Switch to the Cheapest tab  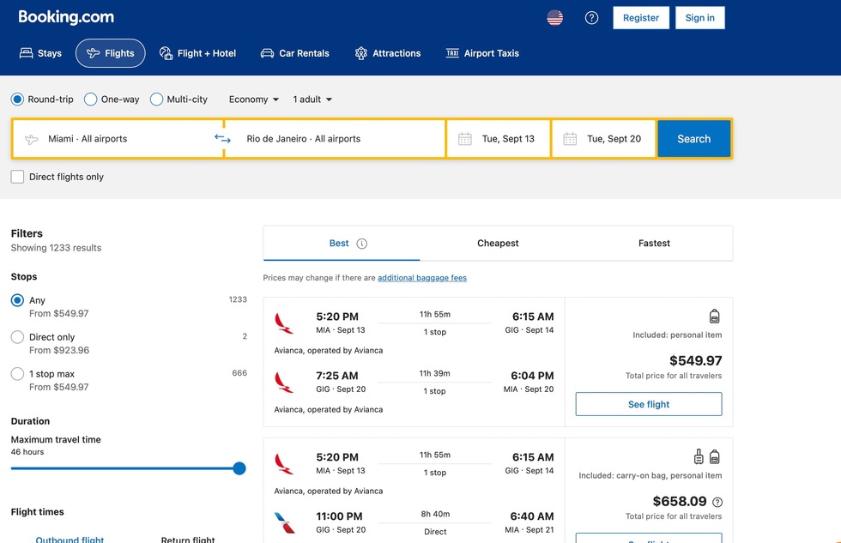coord(498,244)
